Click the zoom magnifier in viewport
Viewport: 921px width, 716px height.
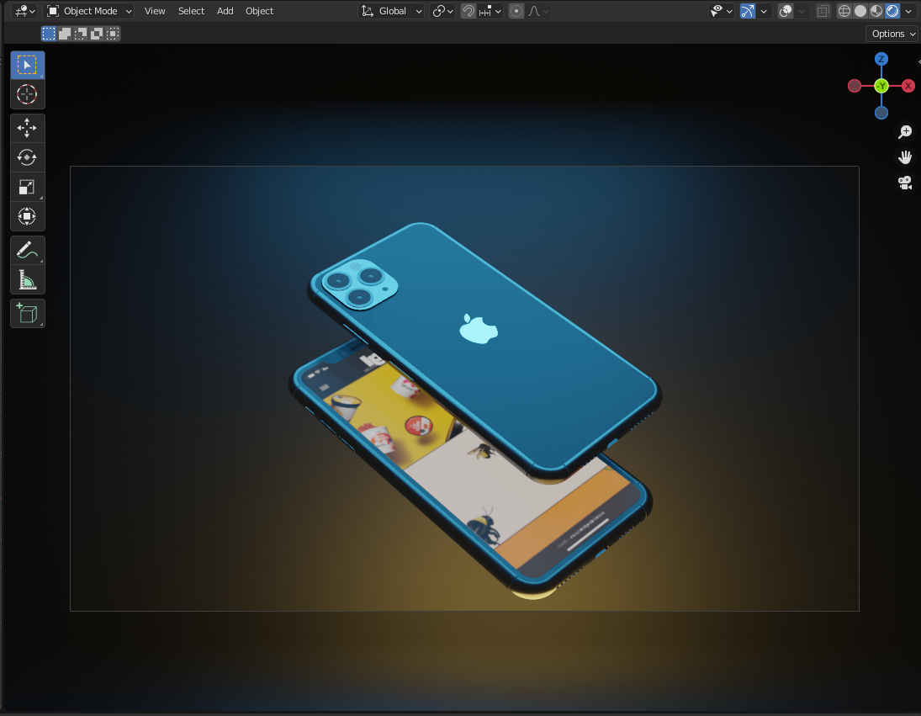click(905, 131)
